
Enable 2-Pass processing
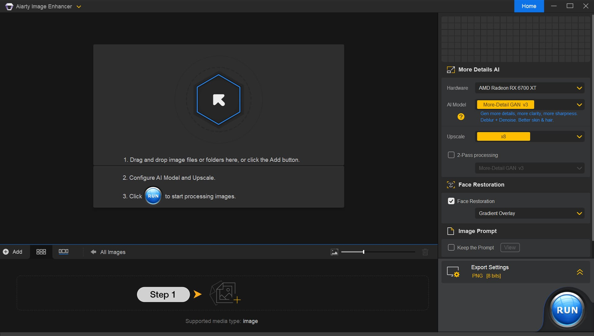click(x=451, y=155)
